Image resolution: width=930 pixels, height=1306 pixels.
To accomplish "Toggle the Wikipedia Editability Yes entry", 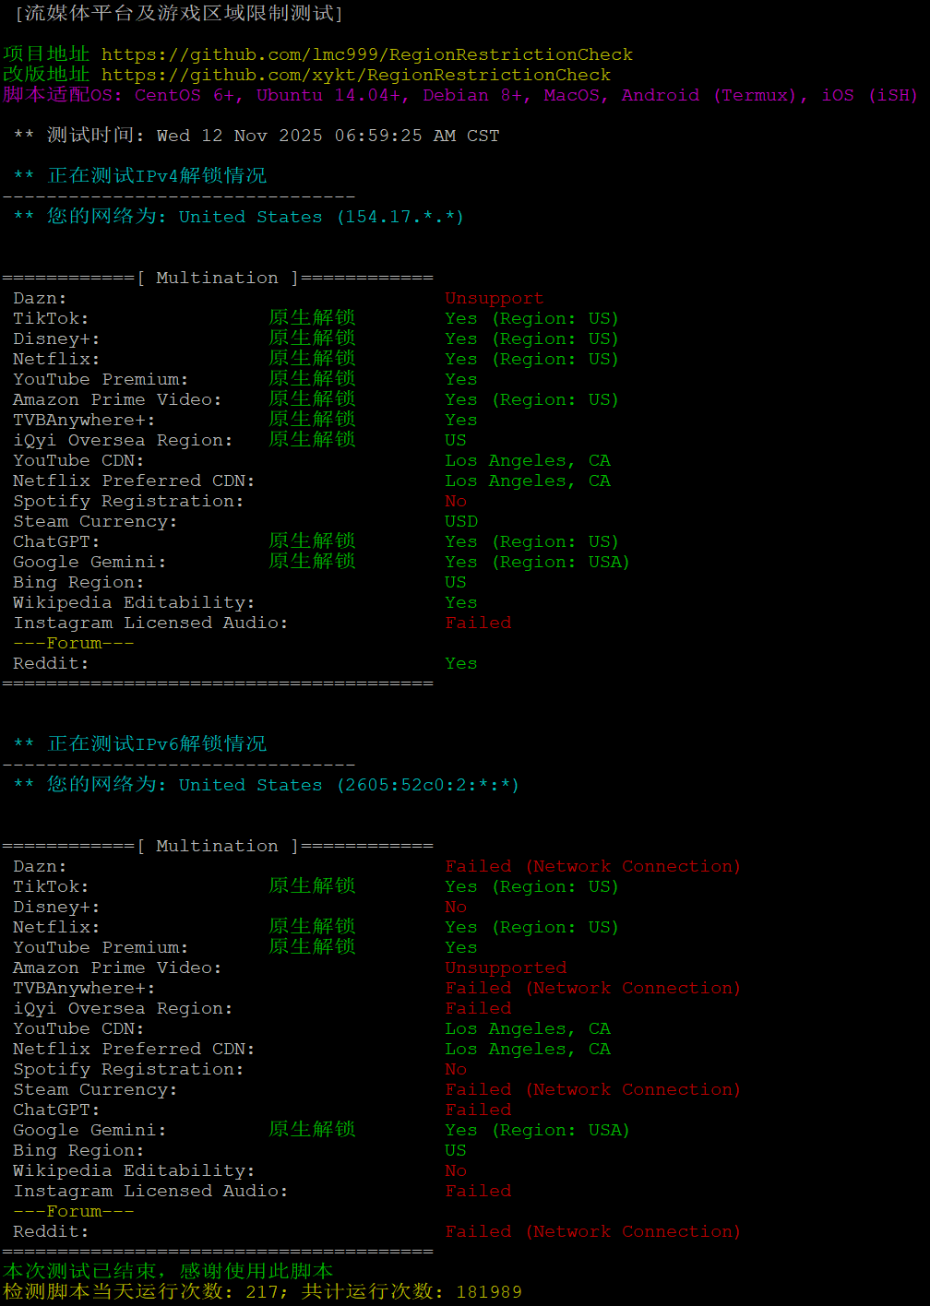I will coord(460,602).
